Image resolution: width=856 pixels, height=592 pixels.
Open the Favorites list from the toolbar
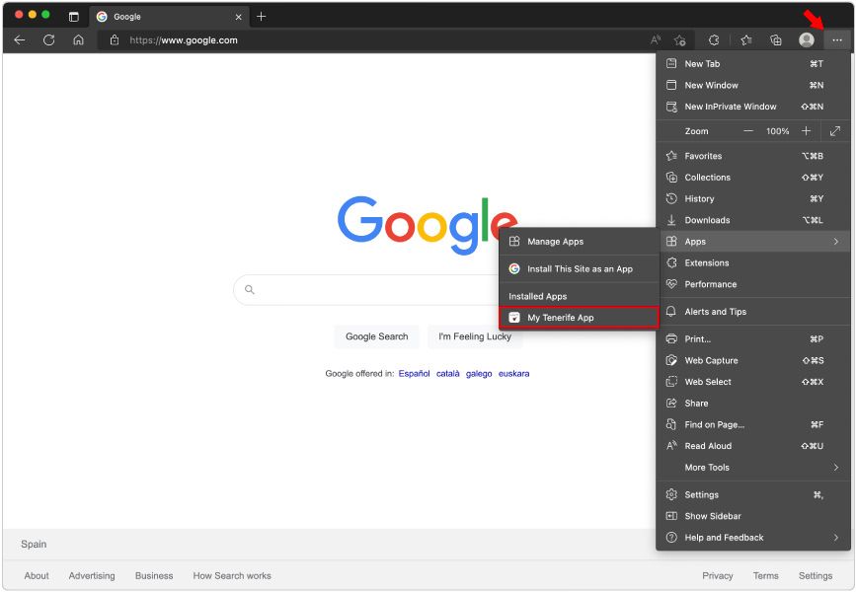pyautogui.click(x=745, y=40)
